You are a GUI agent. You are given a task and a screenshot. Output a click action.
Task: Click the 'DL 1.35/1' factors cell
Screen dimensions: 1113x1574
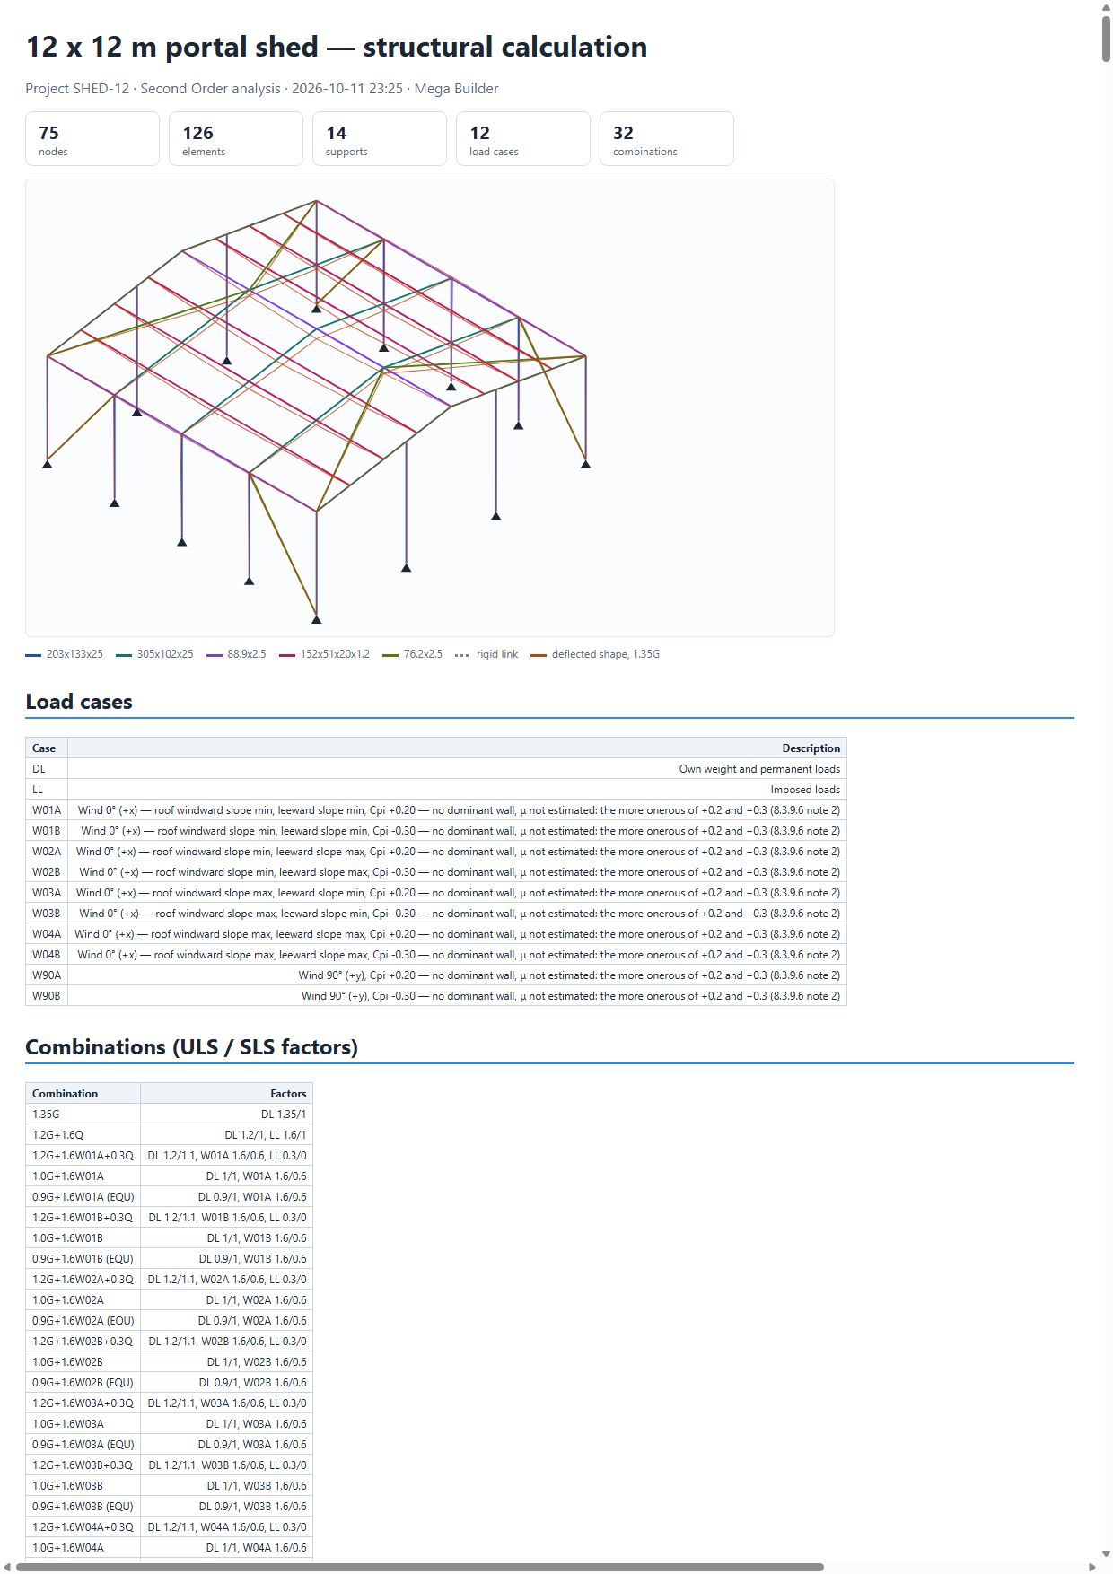[x=227, y=1115]
